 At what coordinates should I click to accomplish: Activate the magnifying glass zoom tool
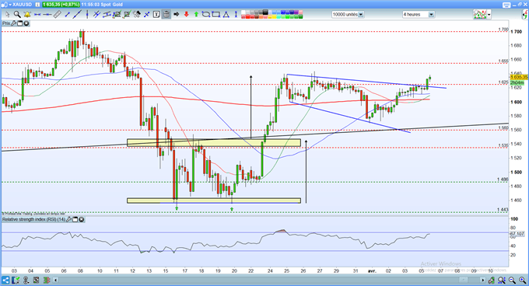17,15
